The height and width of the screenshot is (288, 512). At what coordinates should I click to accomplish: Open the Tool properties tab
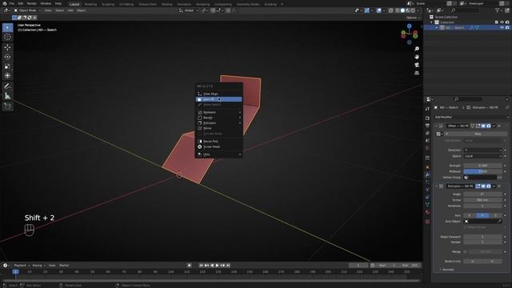[x=427, y=109]
